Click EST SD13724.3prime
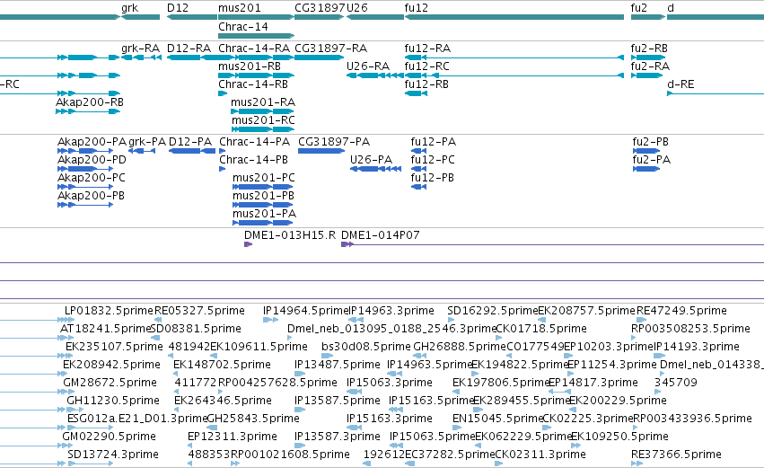The image size is (764, 468). coord(113,455)
